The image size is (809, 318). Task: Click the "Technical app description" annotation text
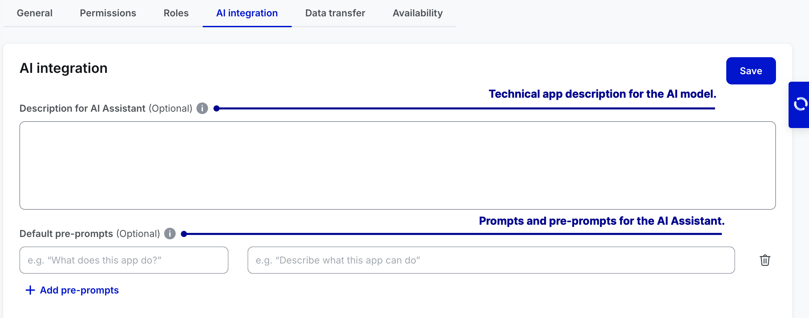[x=602, y=94]
